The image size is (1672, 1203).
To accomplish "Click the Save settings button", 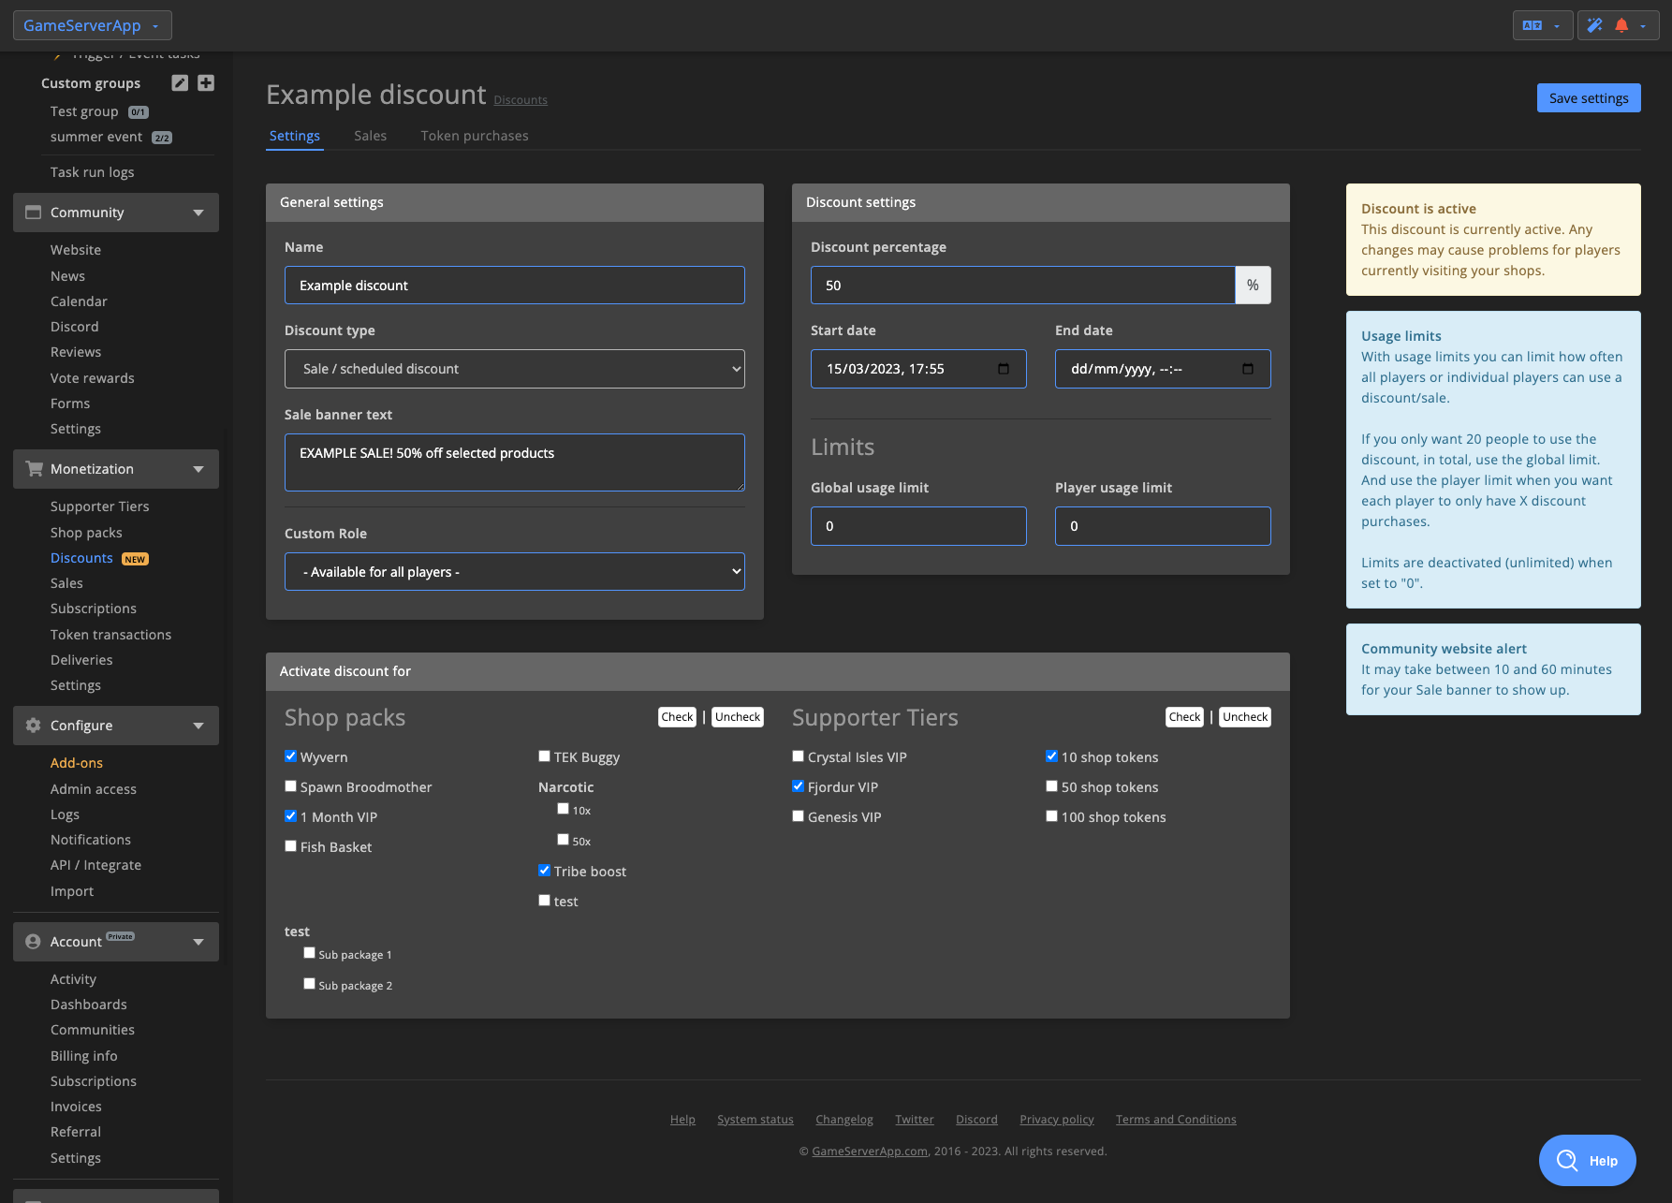I will pyautogui.click(x=1589, y=98).
